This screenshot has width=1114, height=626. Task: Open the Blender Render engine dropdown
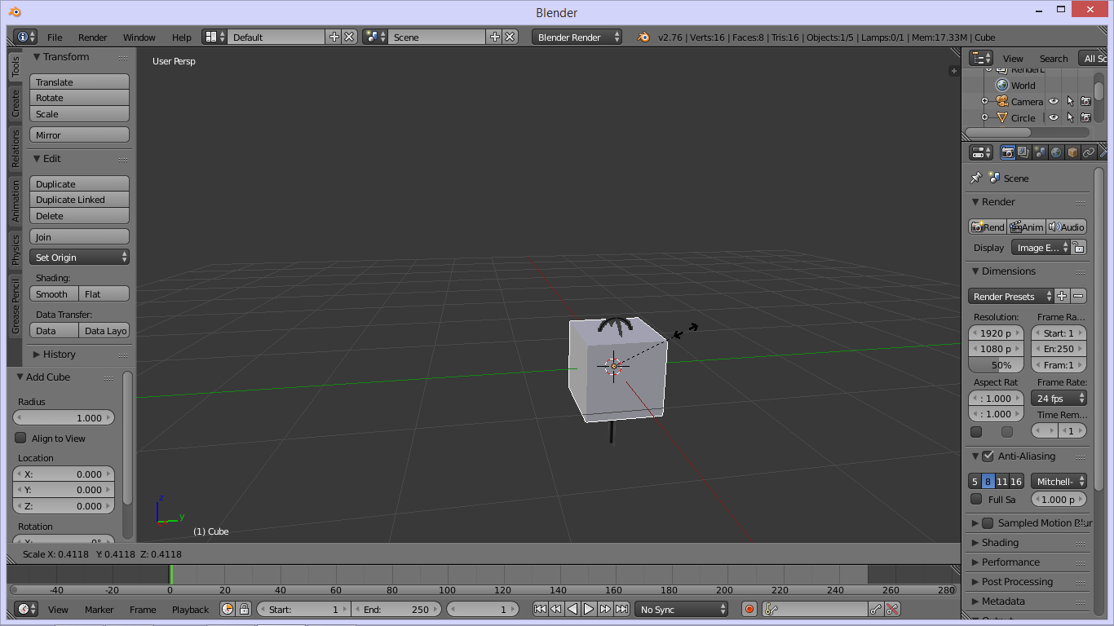[577, 37]
